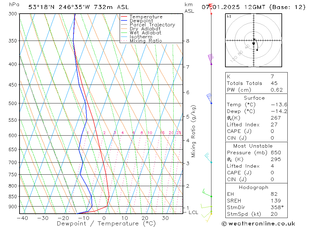
Task: Click the 'EH' value '82'
Action: (274, 194)
